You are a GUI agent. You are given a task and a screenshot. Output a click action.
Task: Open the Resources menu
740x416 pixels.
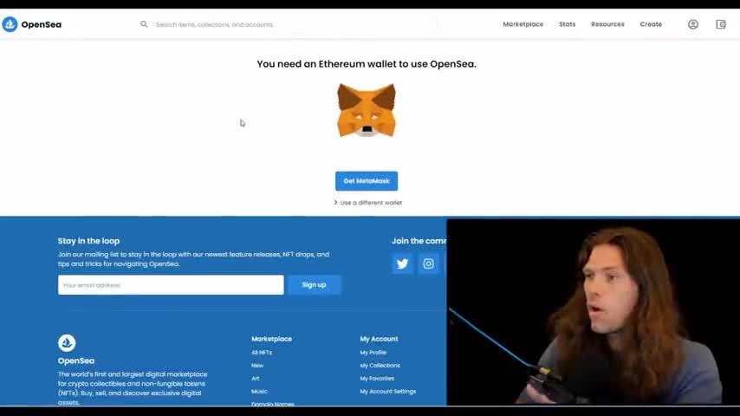pyautogui.click(x=607, y=24)
